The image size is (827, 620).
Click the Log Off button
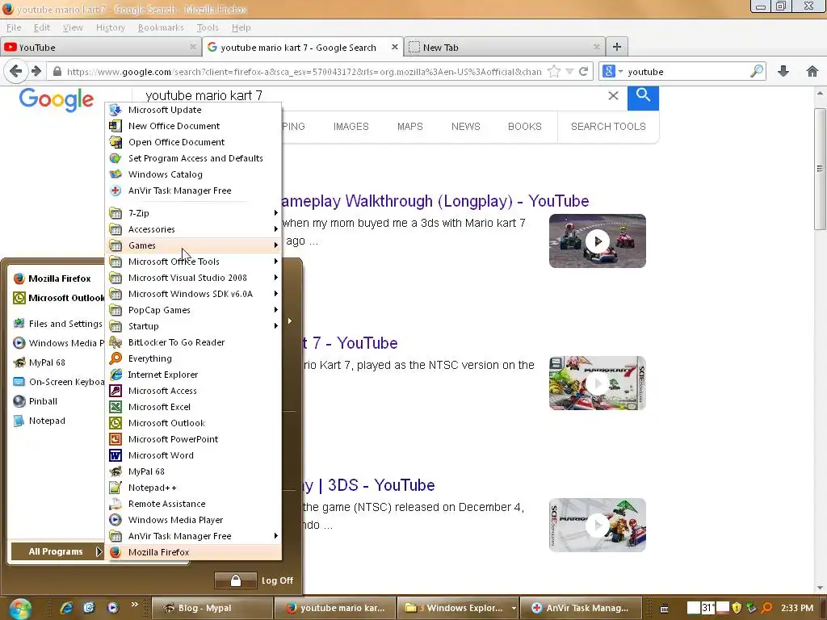(x=277, y=580)
